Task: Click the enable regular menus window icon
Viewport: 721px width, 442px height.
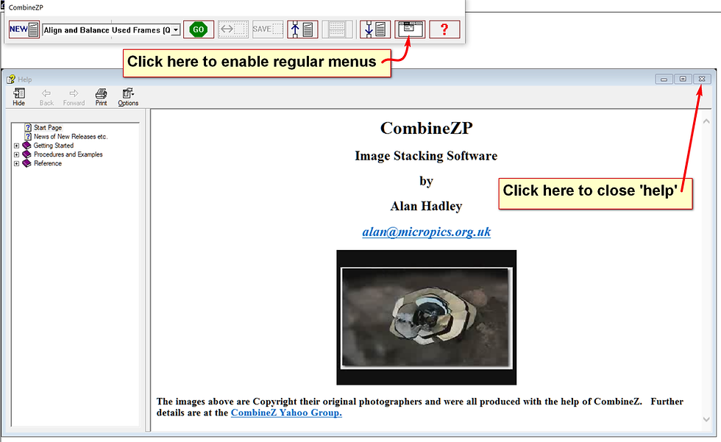Action: [410, 29]
